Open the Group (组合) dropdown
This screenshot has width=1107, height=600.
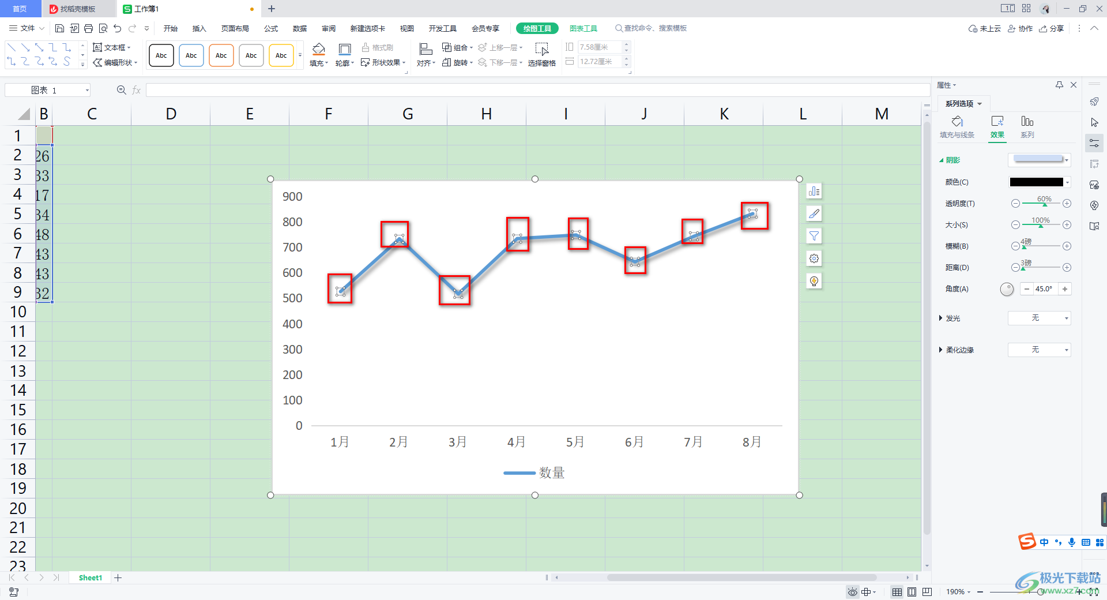coord(457,47)
